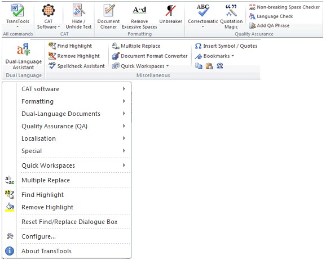Start Language Check
Screen dimensions: 326x260
point(271,16)
